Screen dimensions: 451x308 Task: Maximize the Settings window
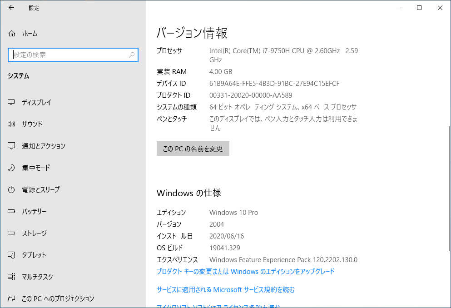click(419, 8)
